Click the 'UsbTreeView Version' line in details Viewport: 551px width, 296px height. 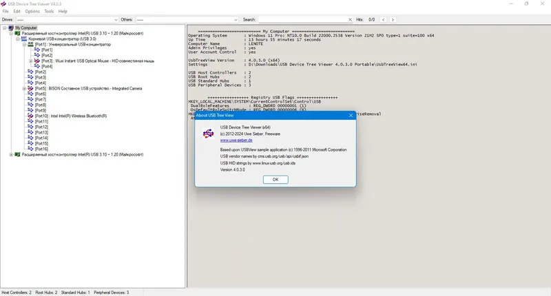tap(234, 61)
